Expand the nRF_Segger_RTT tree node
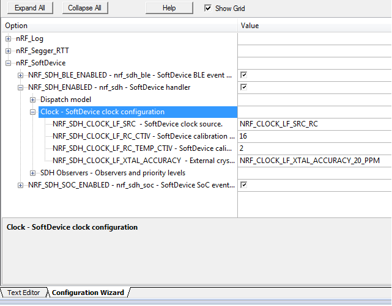Image resolution: width=392 pixels, height=306 pixels. (8, 51)
